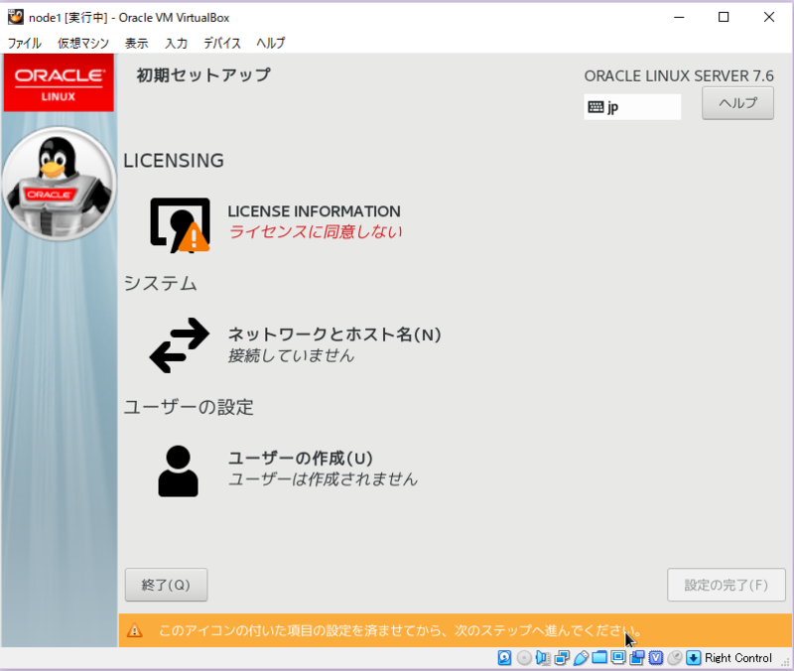This screenshot has height=671, width=794.
Task: Click the 接続していません status text
Action: tap(291, 355)
